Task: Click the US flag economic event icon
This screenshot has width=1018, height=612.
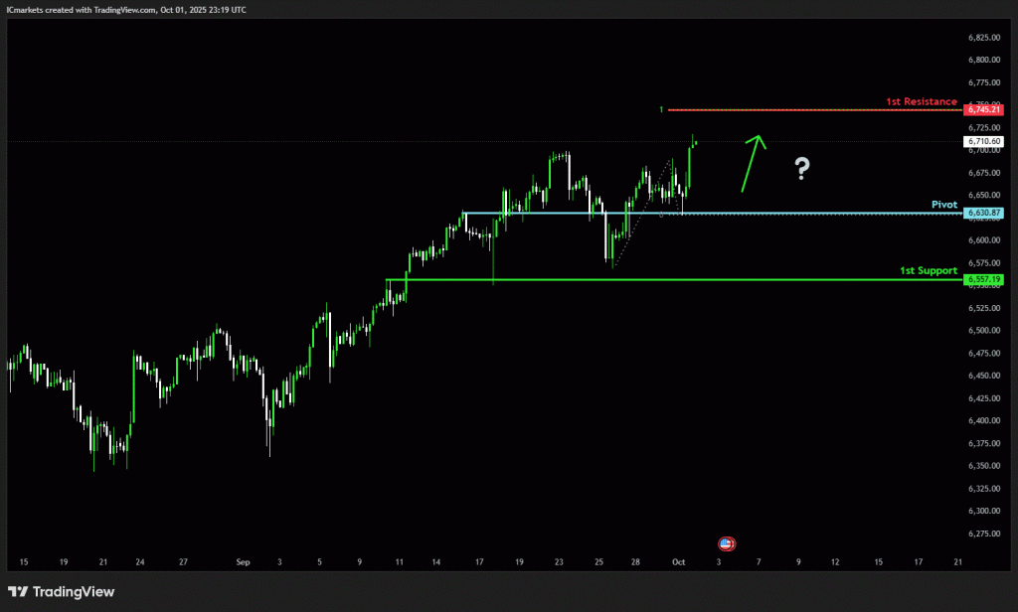Action: click(x=727, y=543)
